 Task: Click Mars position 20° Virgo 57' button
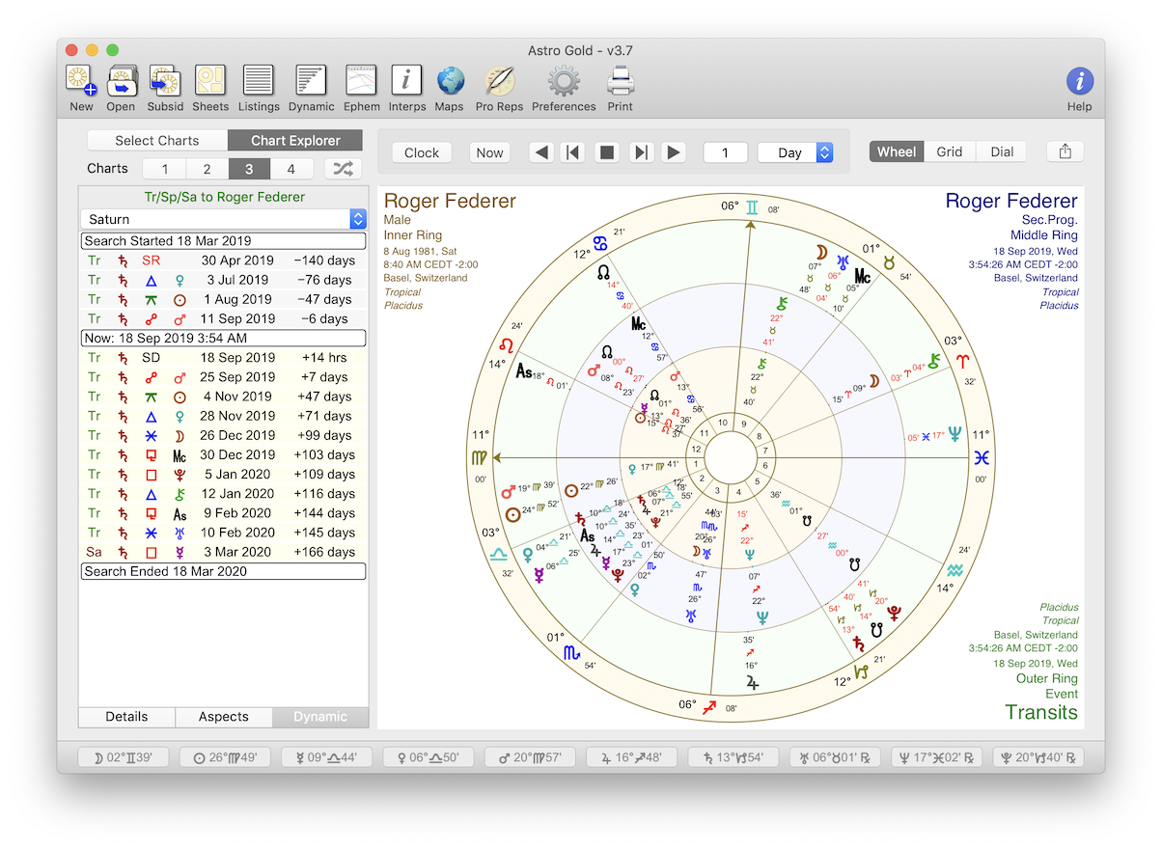coord(530,758)
